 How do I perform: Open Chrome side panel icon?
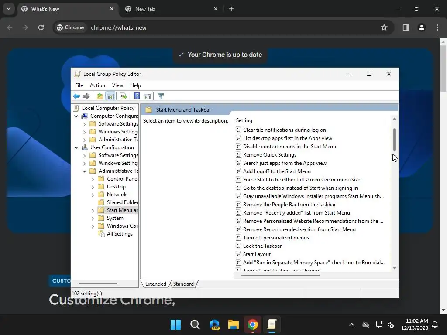(406, 27)
